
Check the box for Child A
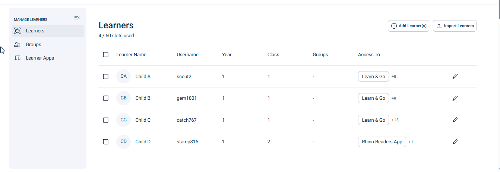[106, 76]
